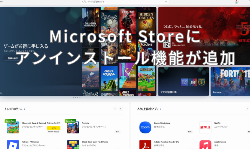
Task: Open the Adobe Acrobat Reader DC icon
Action: tap(145, 145)
